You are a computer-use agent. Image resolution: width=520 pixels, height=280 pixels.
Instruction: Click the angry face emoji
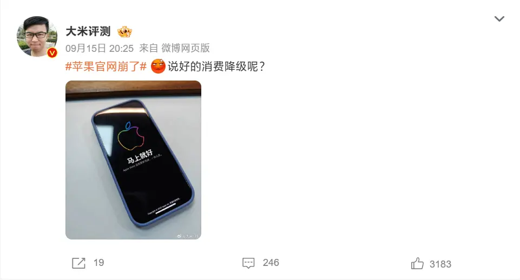(158, 66)
